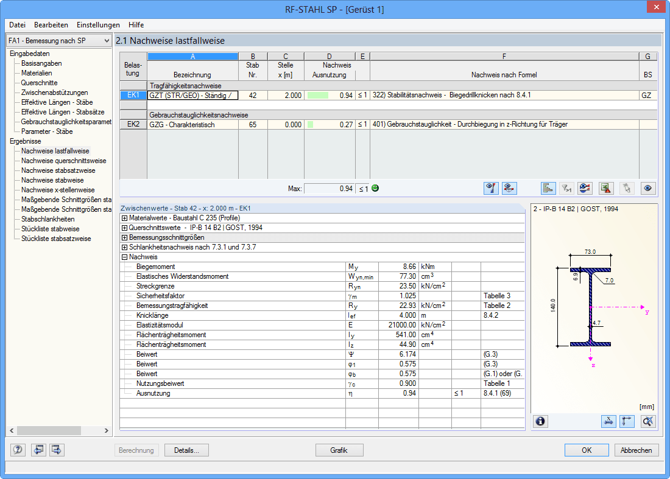Viewport: 670px width, 479px height.
Task: Select Stückliste stabweise tree item
Action: (51, 229)
